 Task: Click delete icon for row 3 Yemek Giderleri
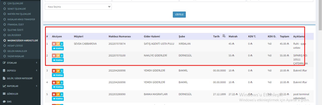tap(54, 71)
